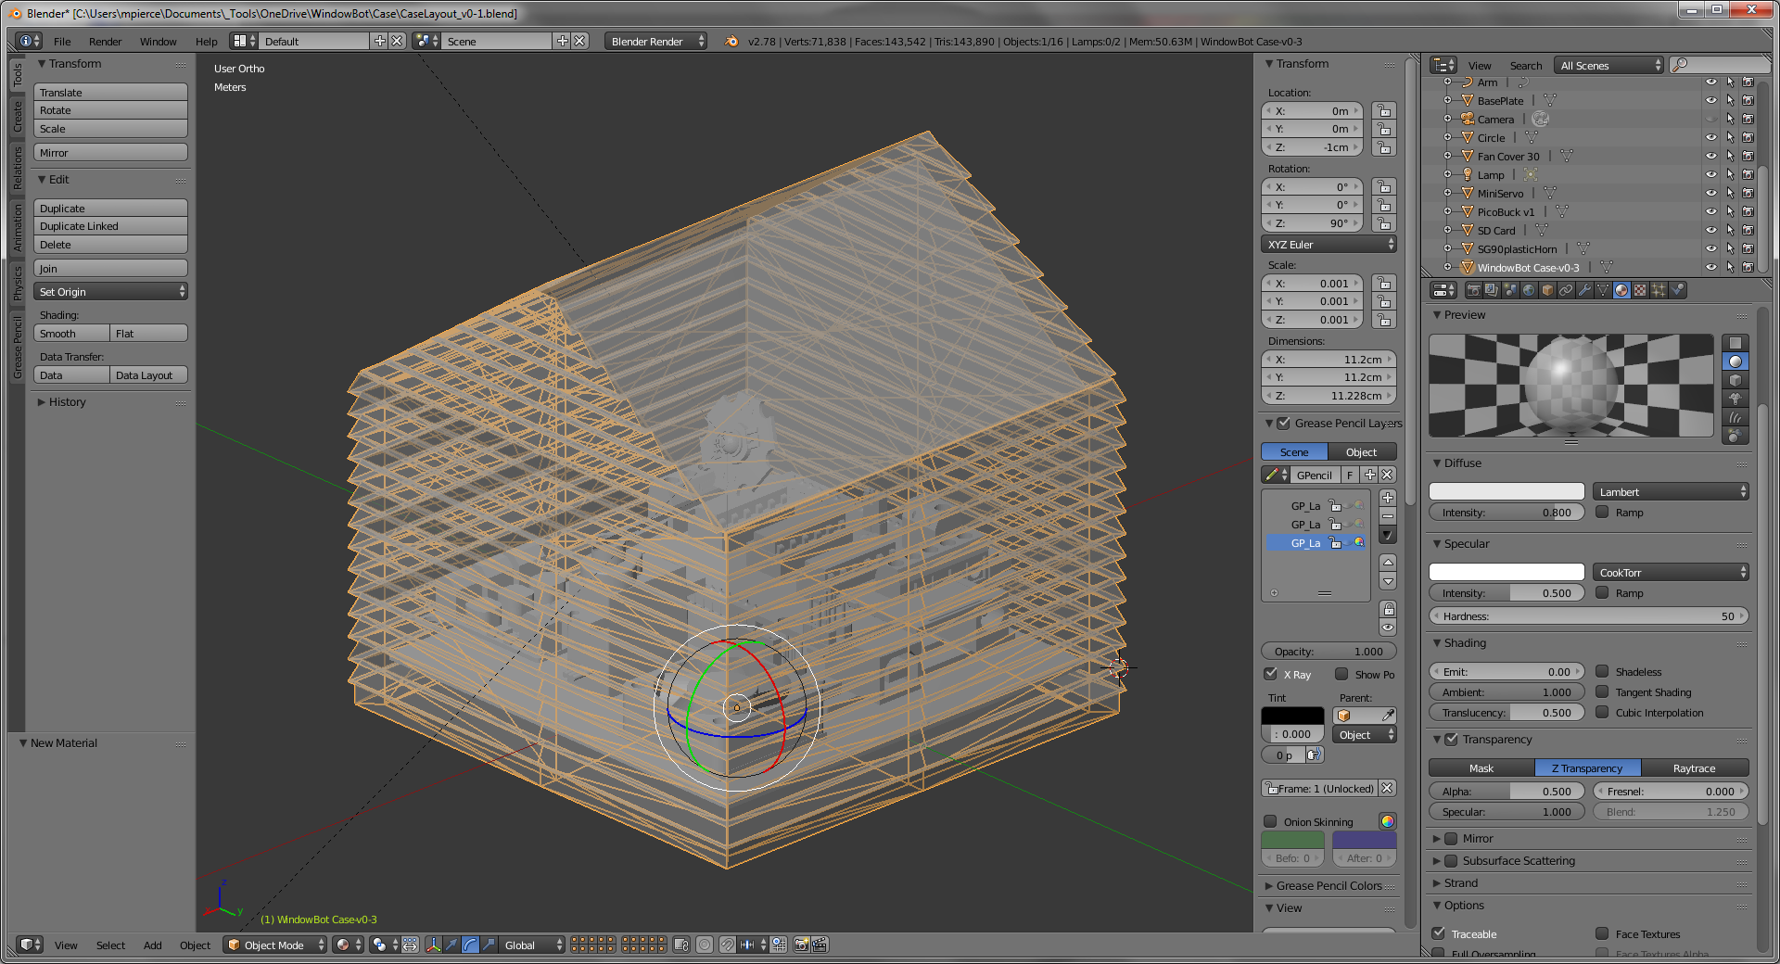The image size is (1780, 964).
Task: Click the Translate button
Action: tap(110, 92)
